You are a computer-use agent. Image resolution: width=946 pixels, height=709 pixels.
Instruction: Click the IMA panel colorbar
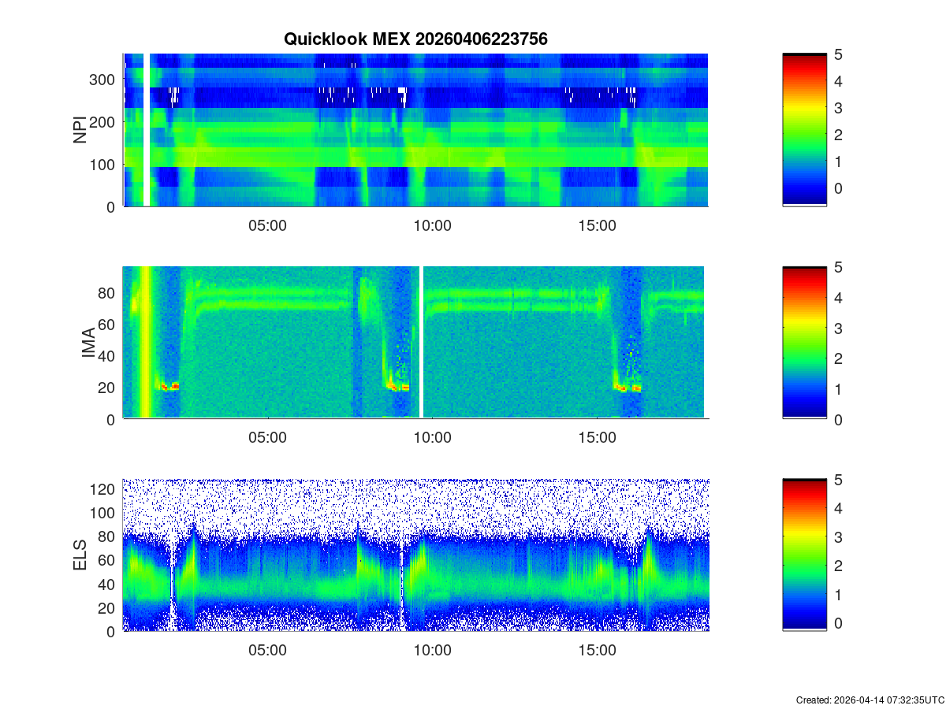(804, 343)
